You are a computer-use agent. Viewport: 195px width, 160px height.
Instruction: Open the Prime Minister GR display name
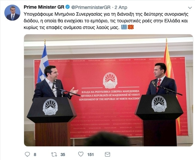click(44, 7)
